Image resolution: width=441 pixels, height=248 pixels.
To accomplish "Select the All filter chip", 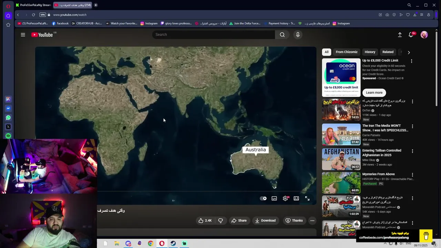I will click(327, 52).
